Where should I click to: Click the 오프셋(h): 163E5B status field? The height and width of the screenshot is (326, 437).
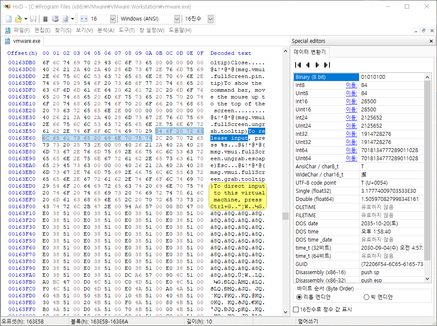[x=23, y=321]
